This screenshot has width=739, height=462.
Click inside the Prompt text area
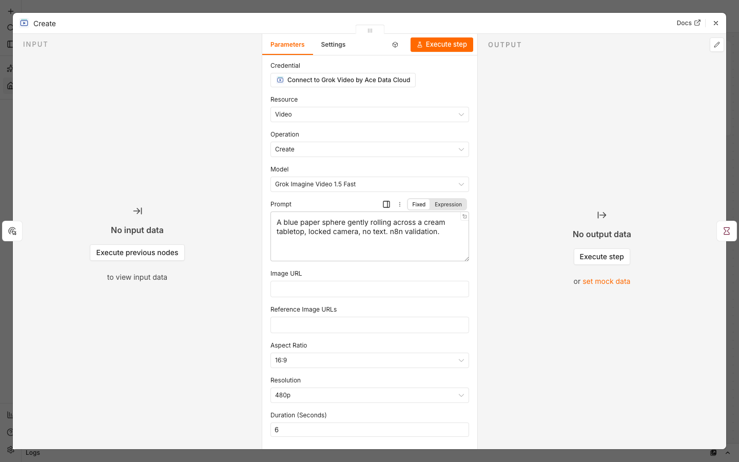pyautogui.click(x=369, y=237)
